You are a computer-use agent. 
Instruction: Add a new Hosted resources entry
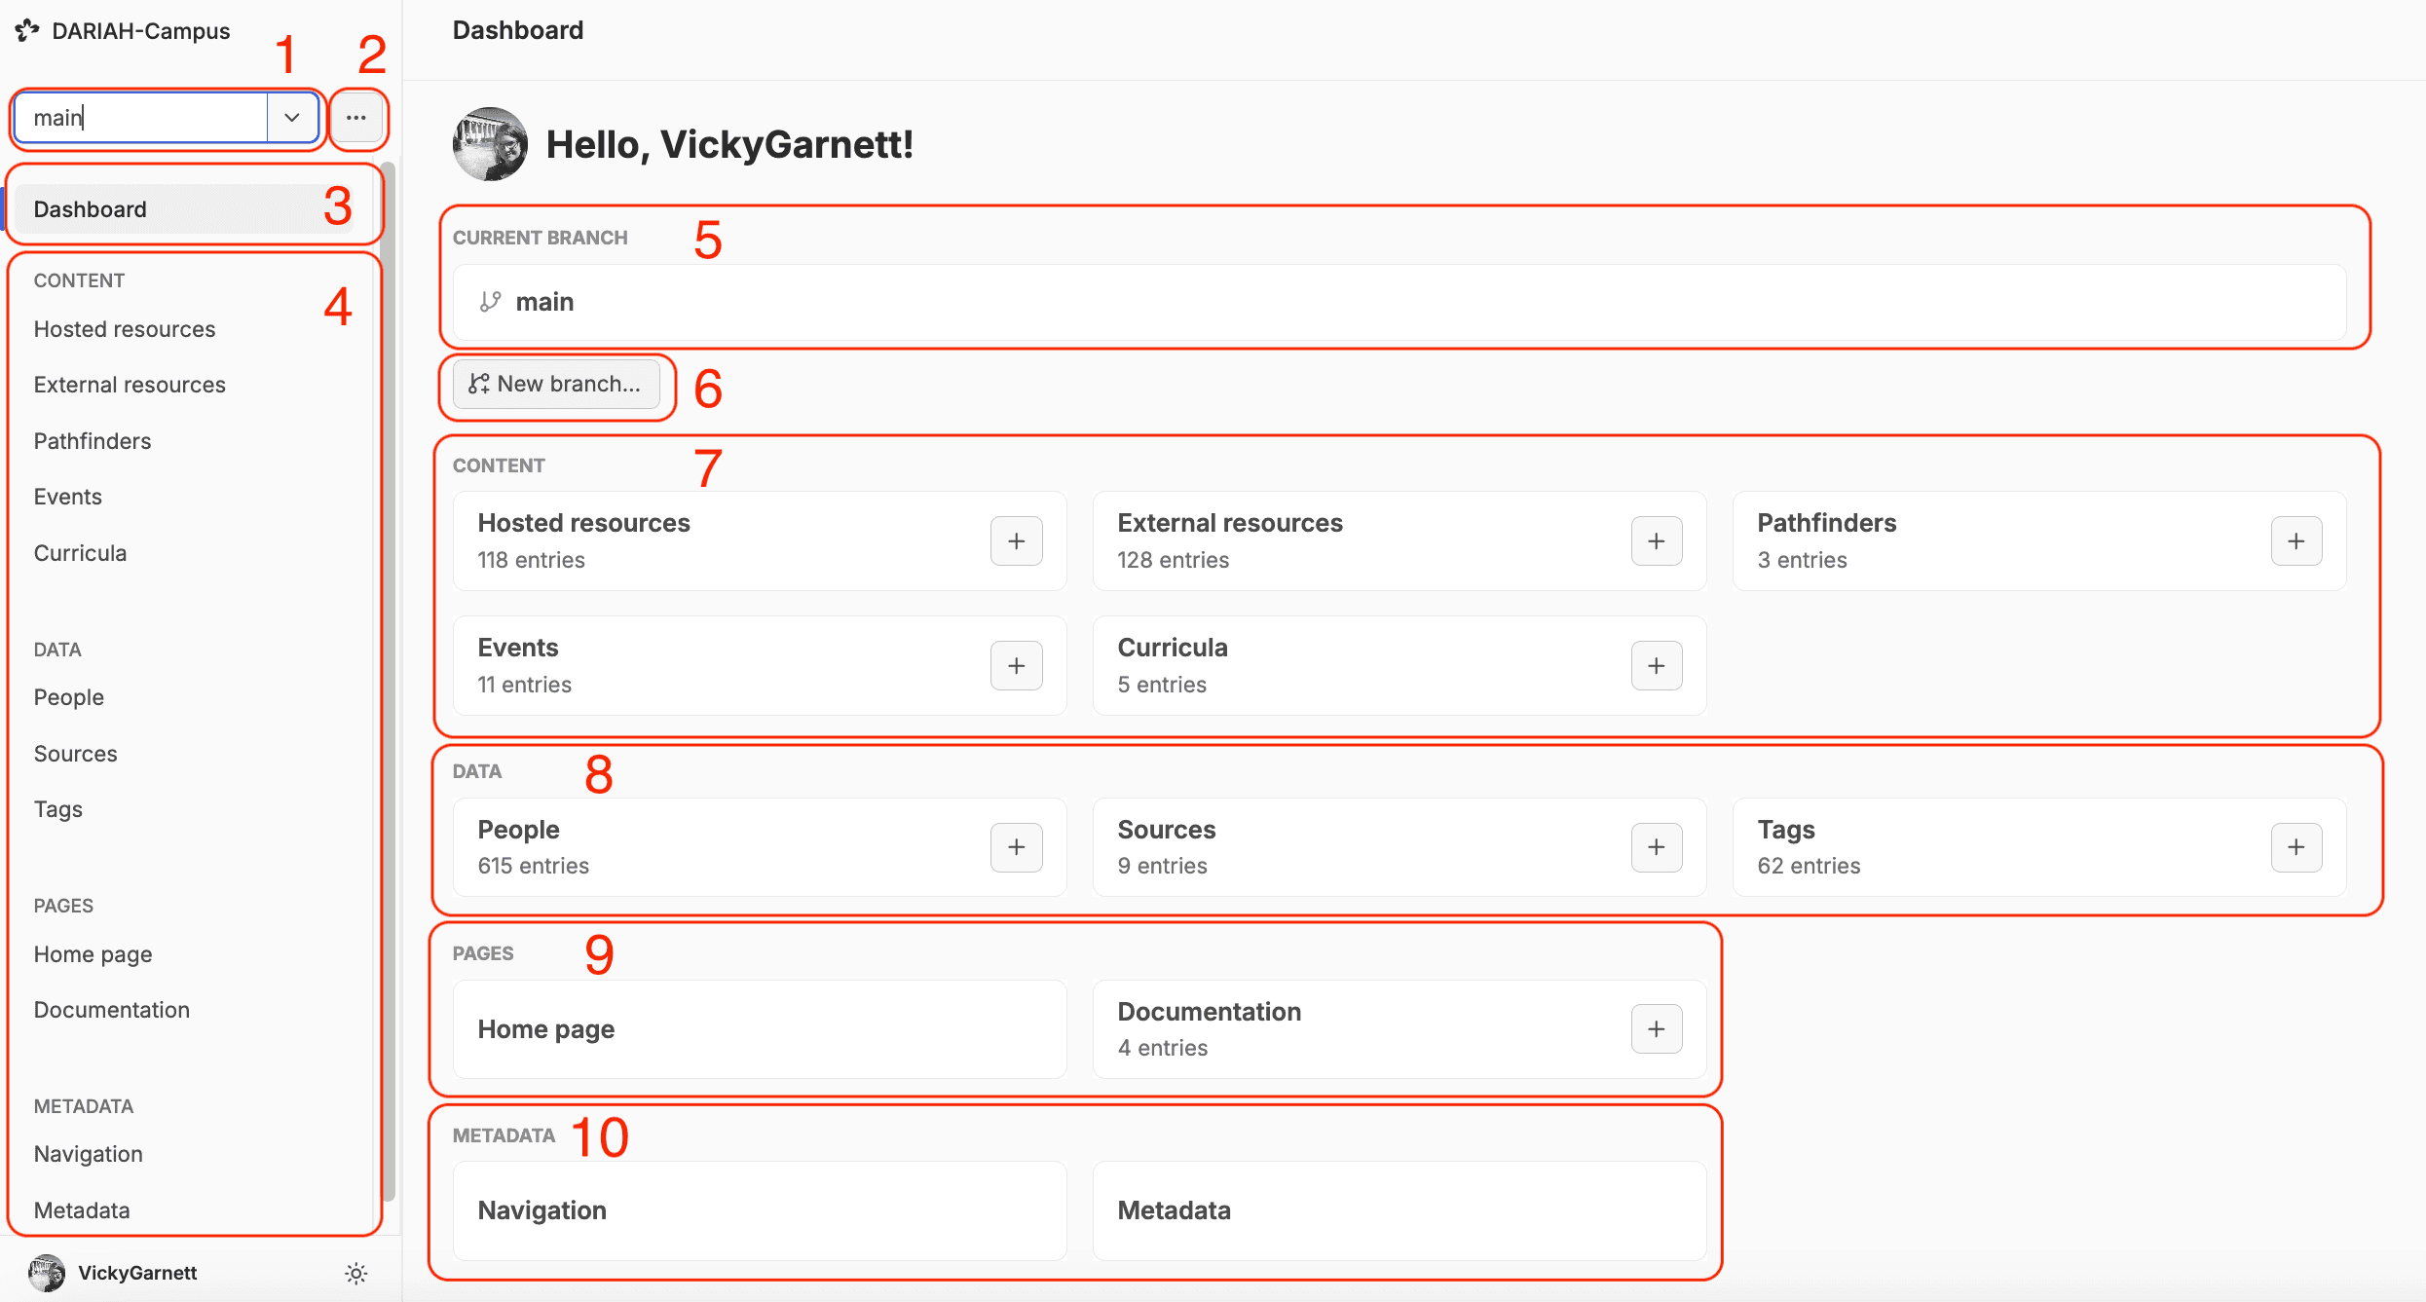[1016, 541]
